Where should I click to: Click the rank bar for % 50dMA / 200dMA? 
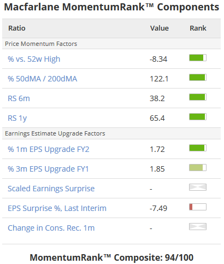tap(198, 78)
